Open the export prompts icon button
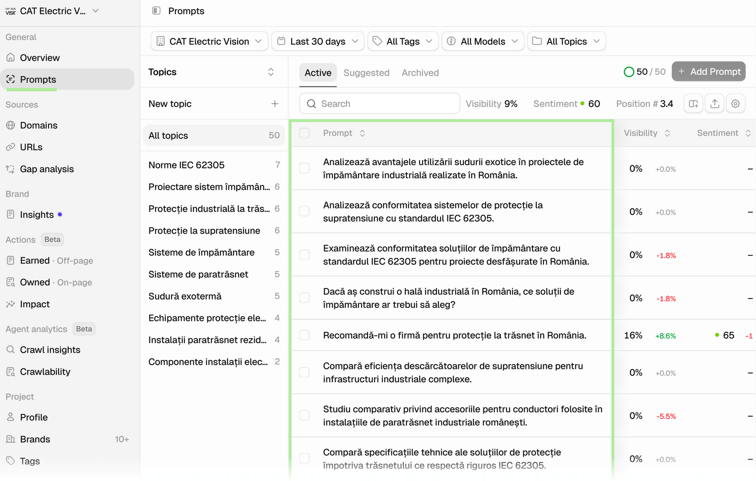756x481 pixels. (714, 104)
